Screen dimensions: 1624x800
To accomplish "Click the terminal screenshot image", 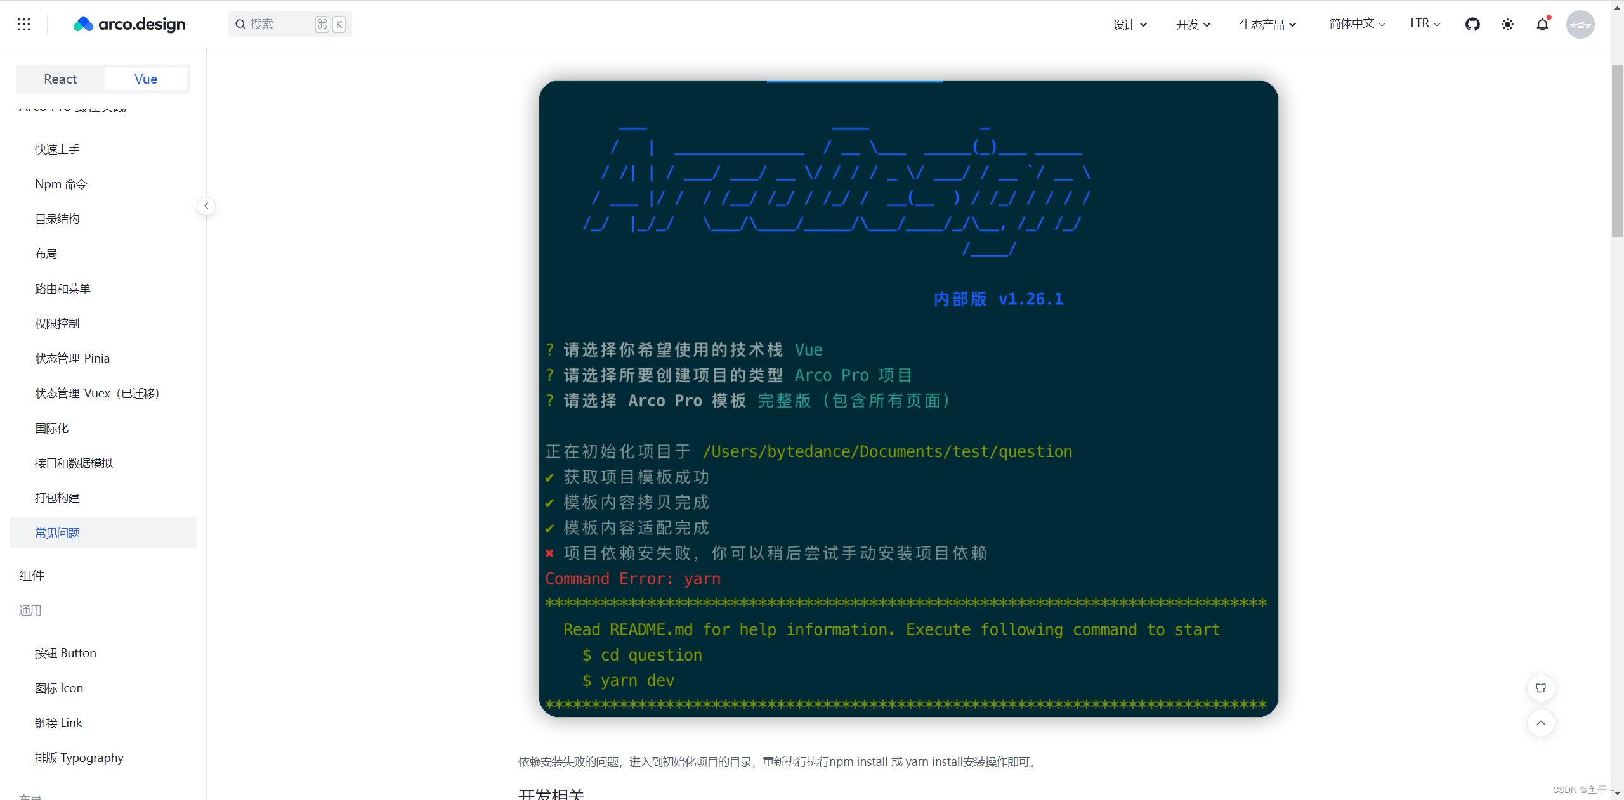I will coord(908,399).
